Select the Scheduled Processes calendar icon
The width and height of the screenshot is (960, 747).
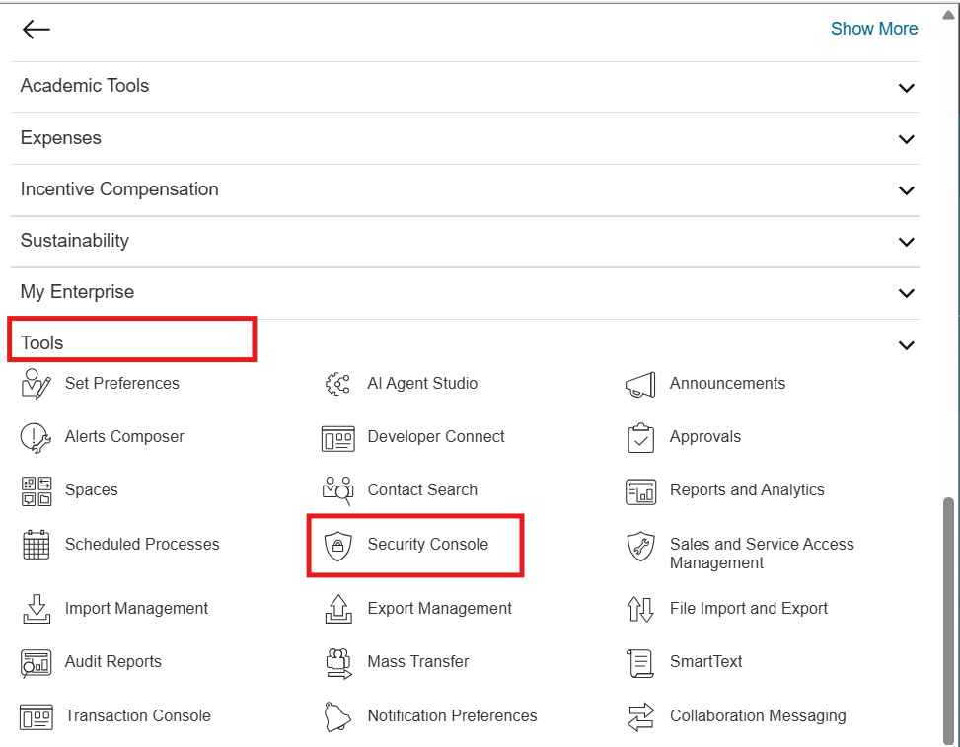pos(36,545)
